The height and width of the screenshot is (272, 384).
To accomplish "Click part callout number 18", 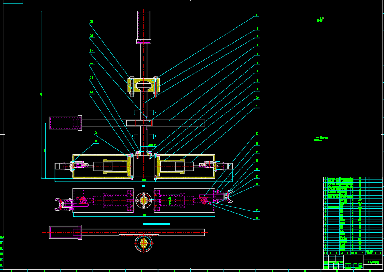I will coord(257,184).
